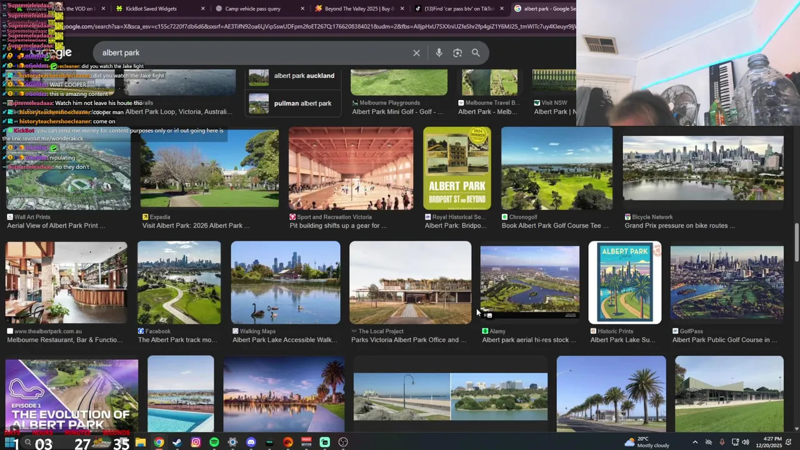Close the Beyond The Valley 2025 tab
Screen dimensions: 800x450
point(402,9)
